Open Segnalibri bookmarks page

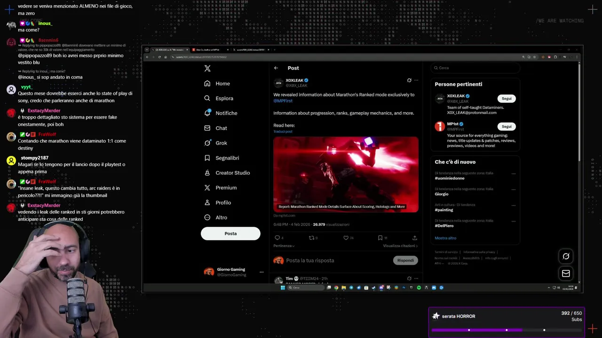click(x=222, y=158)
